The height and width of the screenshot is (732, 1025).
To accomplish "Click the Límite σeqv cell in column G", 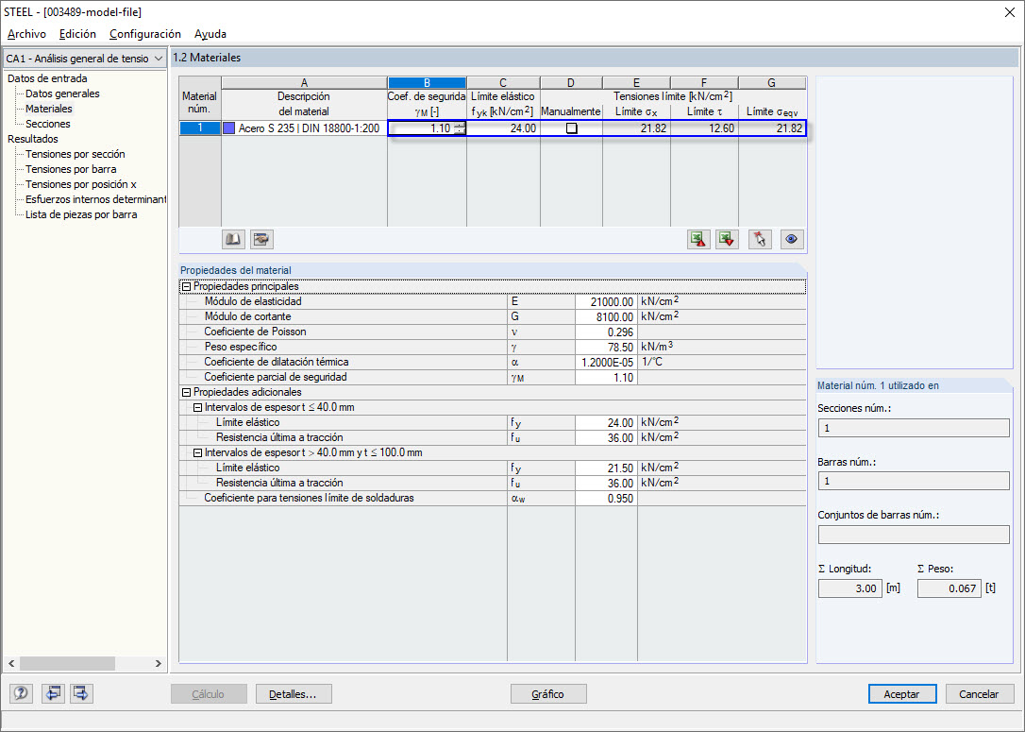I will point(772,128).
